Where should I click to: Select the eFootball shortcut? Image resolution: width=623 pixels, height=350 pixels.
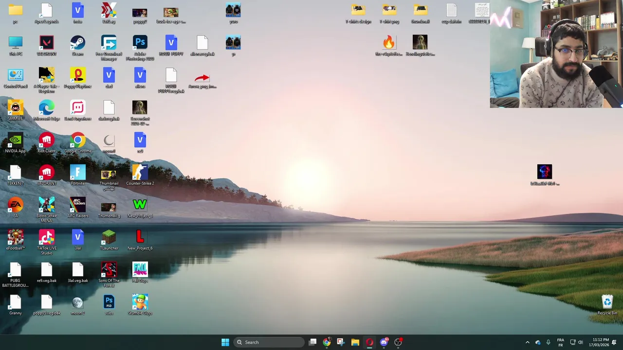coord(15,241)
